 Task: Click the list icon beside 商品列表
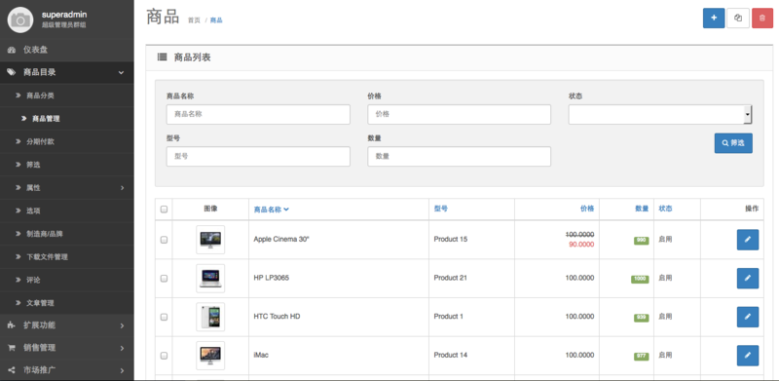pos(162,57)
